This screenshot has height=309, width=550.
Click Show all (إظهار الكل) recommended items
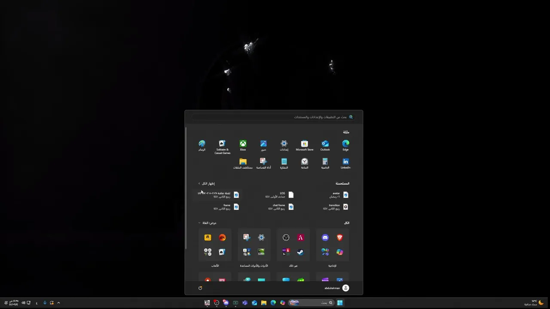[206, 183]
